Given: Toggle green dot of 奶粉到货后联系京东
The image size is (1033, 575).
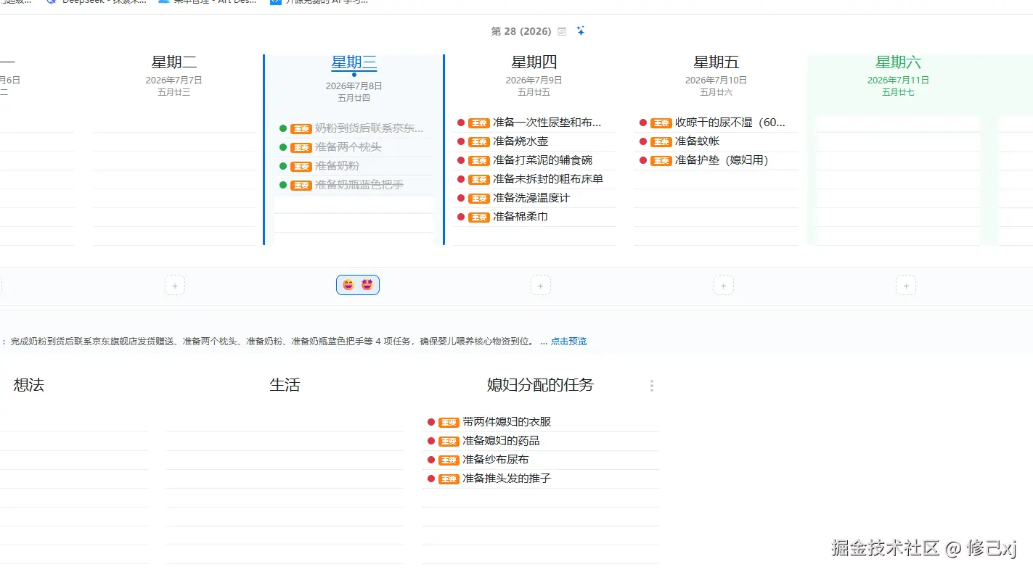Looking at the screenshot, I should (x=283, y=128).
